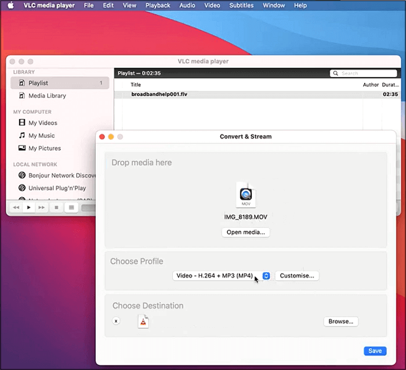406x370 pixels.
Task: Open My Videos in sidebar
Action: coord(42,123)
